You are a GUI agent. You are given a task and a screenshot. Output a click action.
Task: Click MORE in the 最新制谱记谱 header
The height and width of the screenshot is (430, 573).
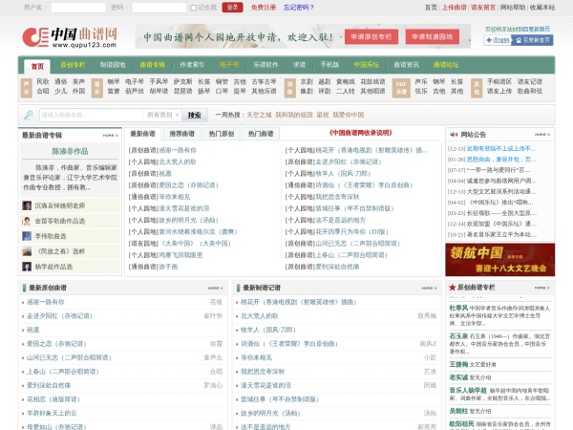[x=429, y=289]
